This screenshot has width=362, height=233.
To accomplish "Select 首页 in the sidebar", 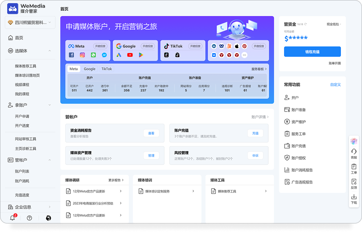I will 19,38.
